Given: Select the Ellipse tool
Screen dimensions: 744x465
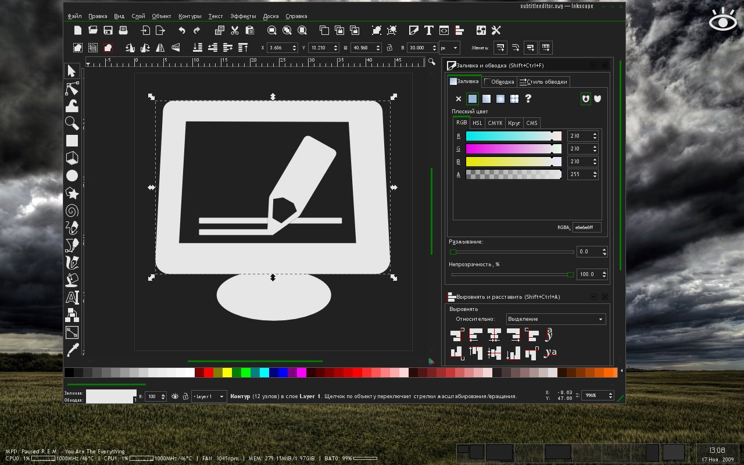Looking at the screenshot, I should point(72,176).
